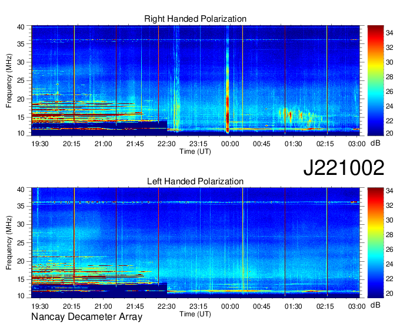Click the 00:00 tick label of left-handed plot
Viewport: 400px width, 324px height.
click(x=230, y=306)
